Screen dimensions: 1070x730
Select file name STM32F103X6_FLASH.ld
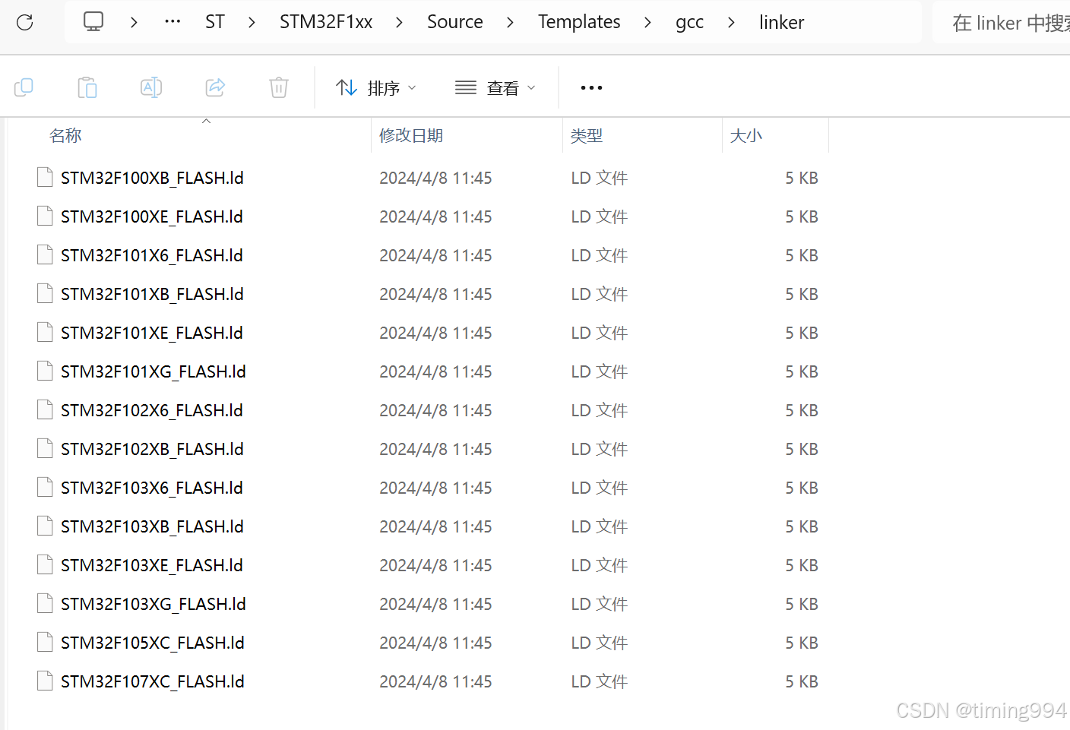[152, 488]
